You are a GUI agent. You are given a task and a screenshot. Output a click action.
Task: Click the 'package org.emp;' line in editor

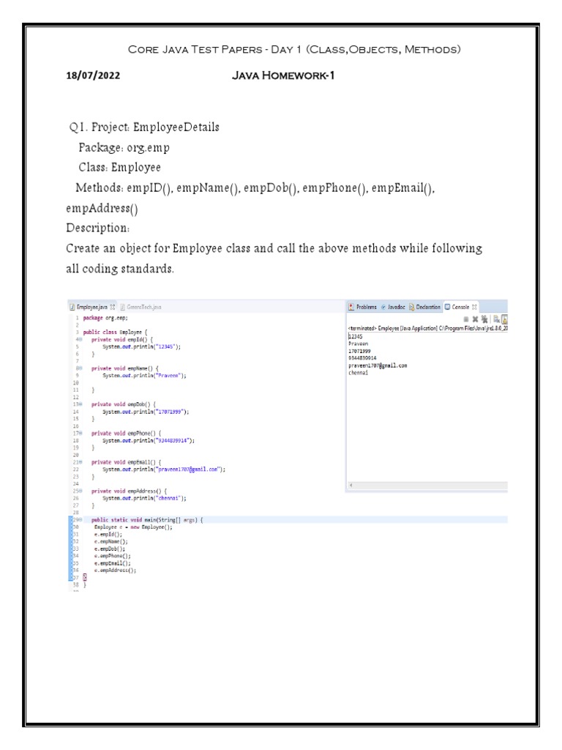(105, 318)
